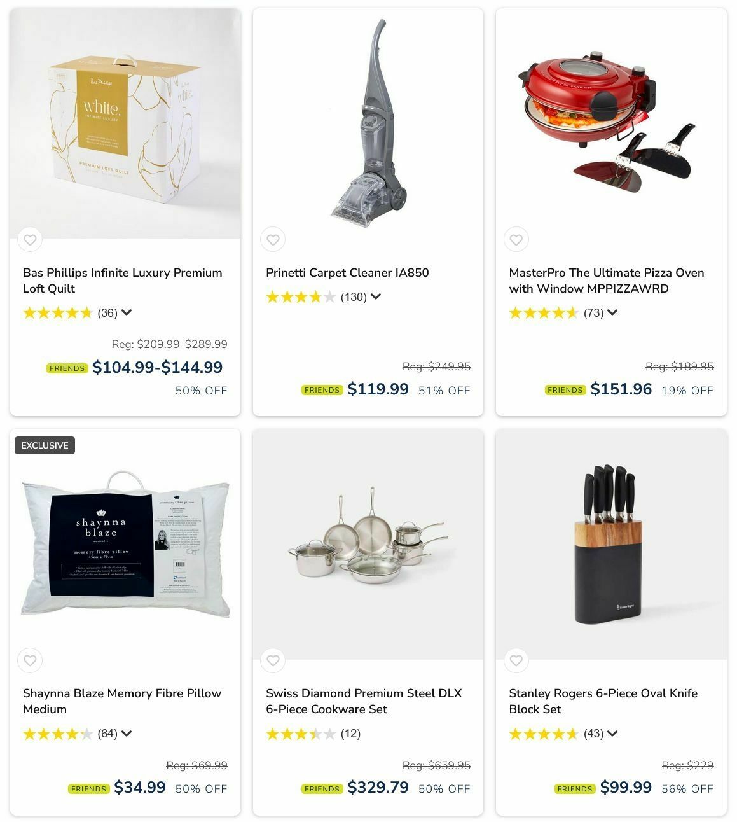Click the EXCLUSIVE badge on pillow card
Viewport: 737px width, 822px height.
(45, 445)
